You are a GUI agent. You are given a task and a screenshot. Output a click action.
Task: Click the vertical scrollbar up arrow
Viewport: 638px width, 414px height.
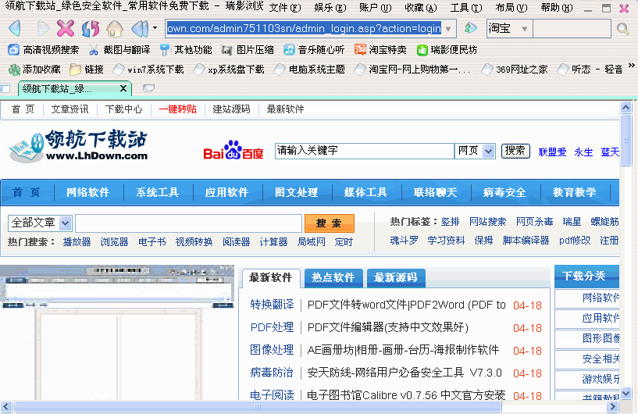626,108
